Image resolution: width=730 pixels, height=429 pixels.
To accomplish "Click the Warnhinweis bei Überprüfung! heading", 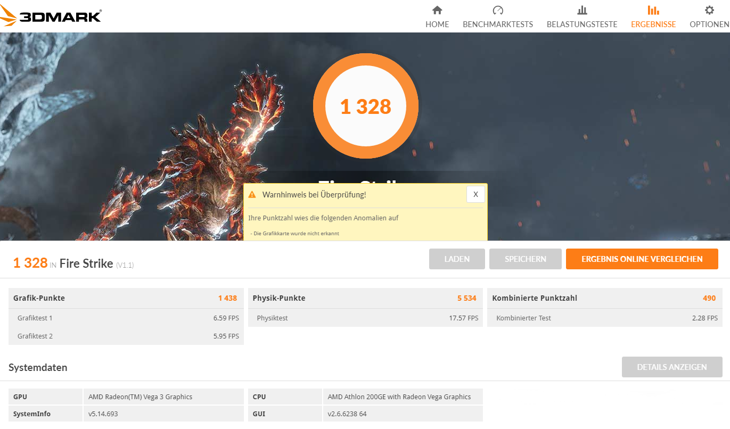I will point(314,195).
